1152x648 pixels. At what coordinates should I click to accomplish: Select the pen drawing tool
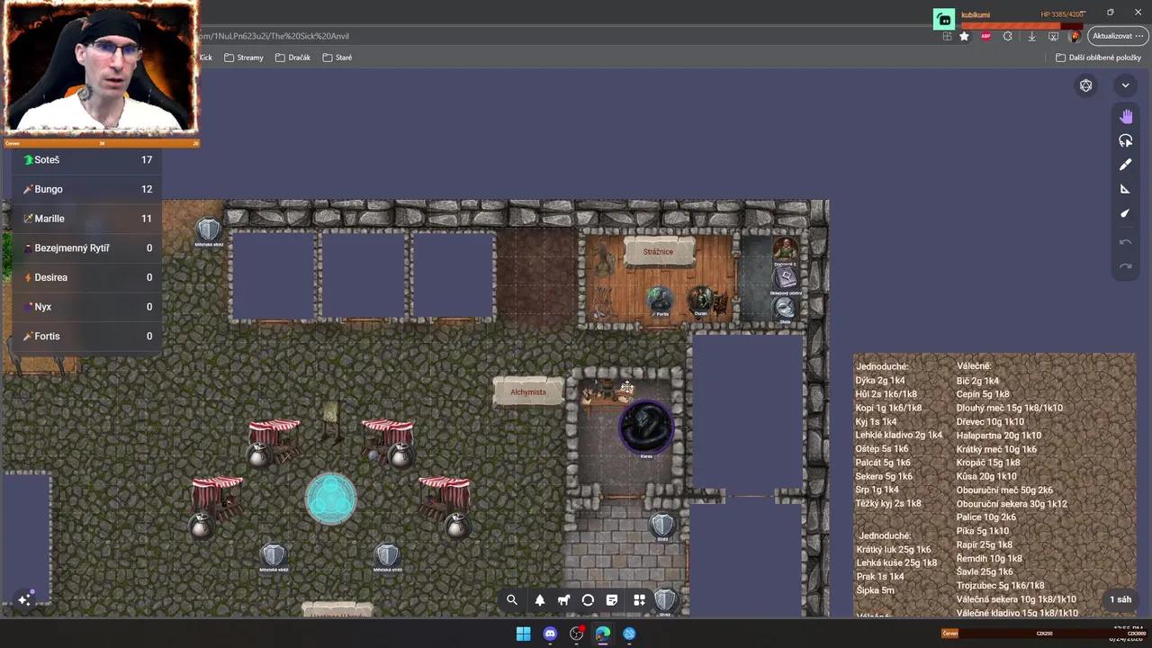[1125, 165]
